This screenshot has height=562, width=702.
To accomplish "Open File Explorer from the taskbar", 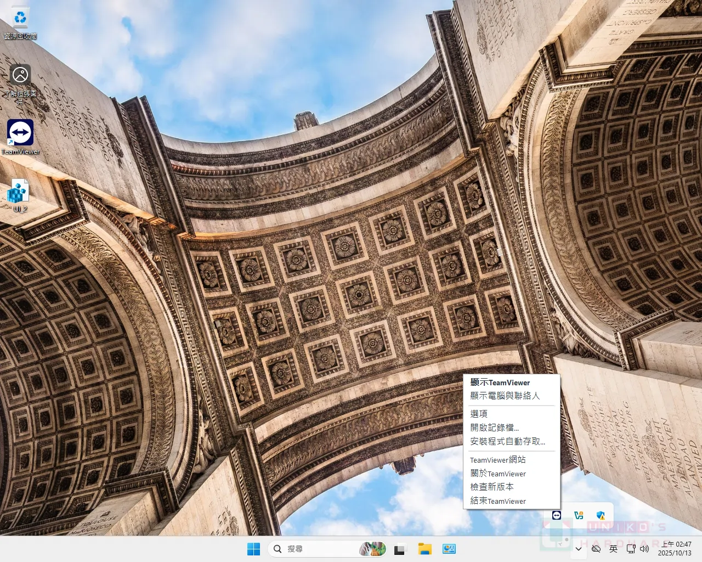I will [x=424, y=549].
